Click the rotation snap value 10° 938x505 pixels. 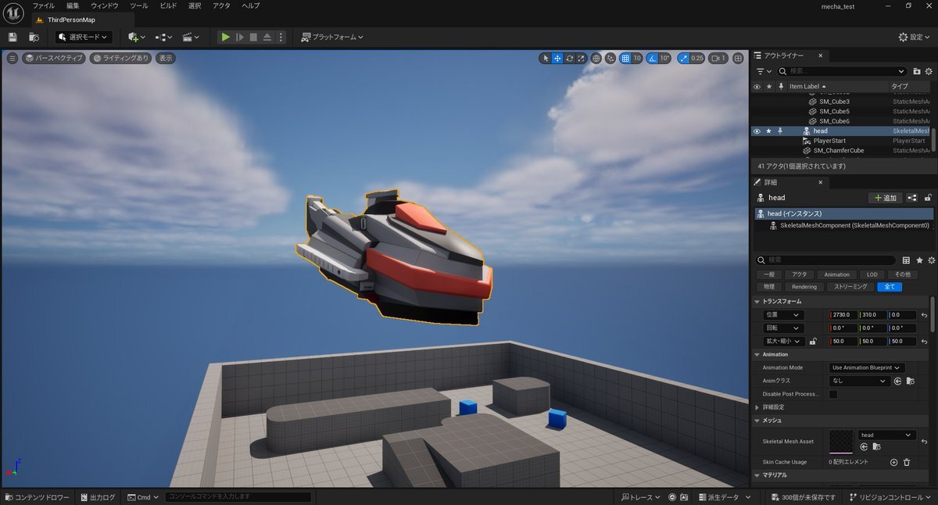coord(664,58)
